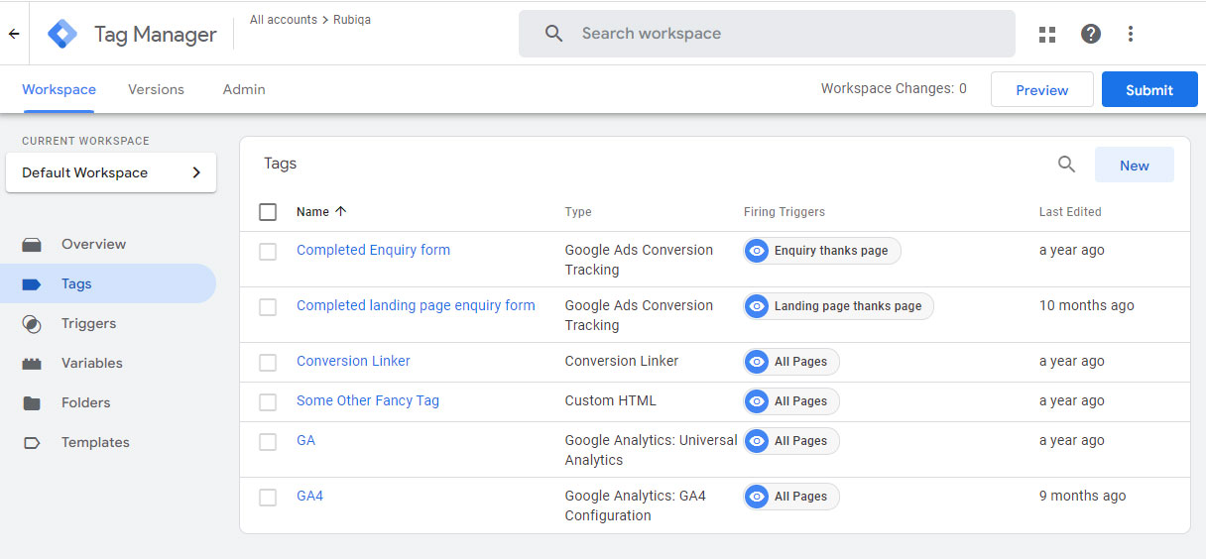Image resolution: width=1206 pixels, height=559 pixels.
Task: Open the Conversion Linker tag link
Action: pos(353,361)
